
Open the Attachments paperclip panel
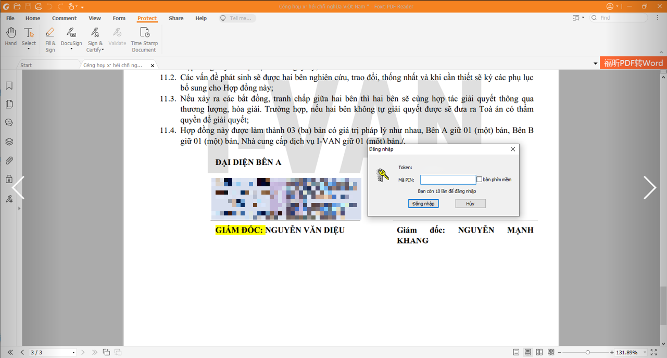(9, 161)
